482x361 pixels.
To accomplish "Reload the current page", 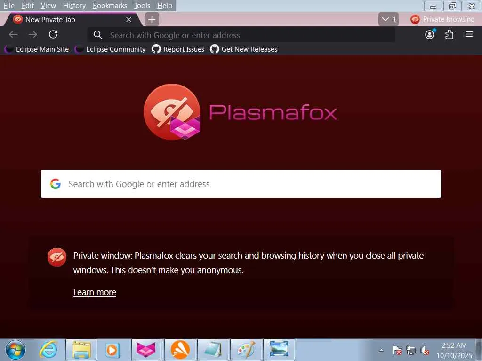I will (x=53, y=34).
